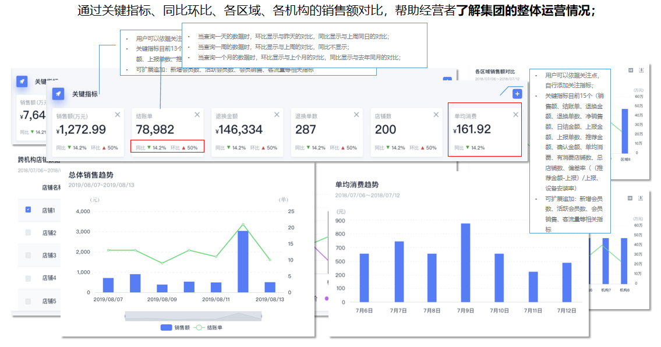Click the 78,982 结账单 value
Screen dimensions: 661x347
(x=155, y=129)
